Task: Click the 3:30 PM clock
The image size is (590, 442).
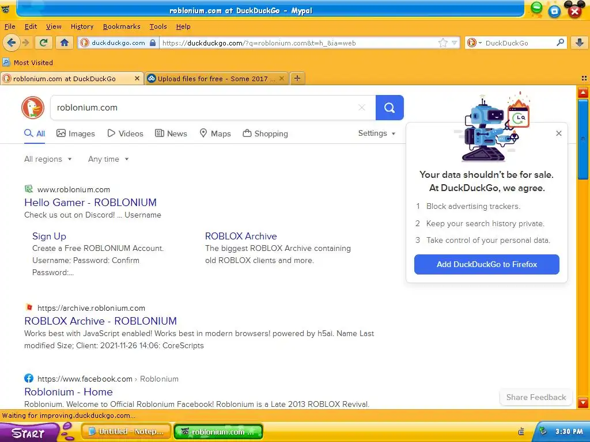Action: pyautogui.click(x=569, y=432)
